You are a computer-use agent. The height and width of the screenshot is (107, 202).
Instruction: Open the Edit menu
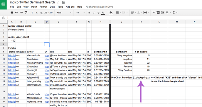pos(19,7)
